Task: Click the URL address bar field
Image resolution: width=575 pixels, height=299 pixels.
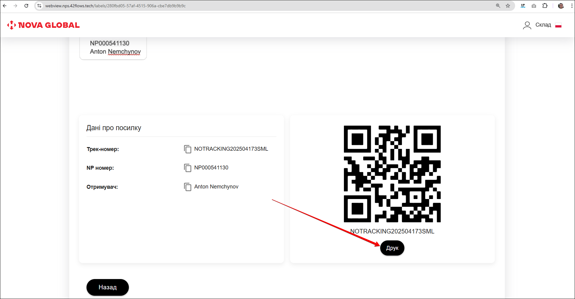Action: tap(242, 6)
